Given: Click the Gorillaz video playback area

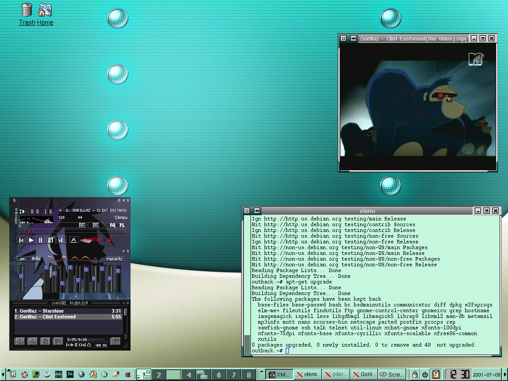Looking at the screenshot, I should tap(418, 107).
